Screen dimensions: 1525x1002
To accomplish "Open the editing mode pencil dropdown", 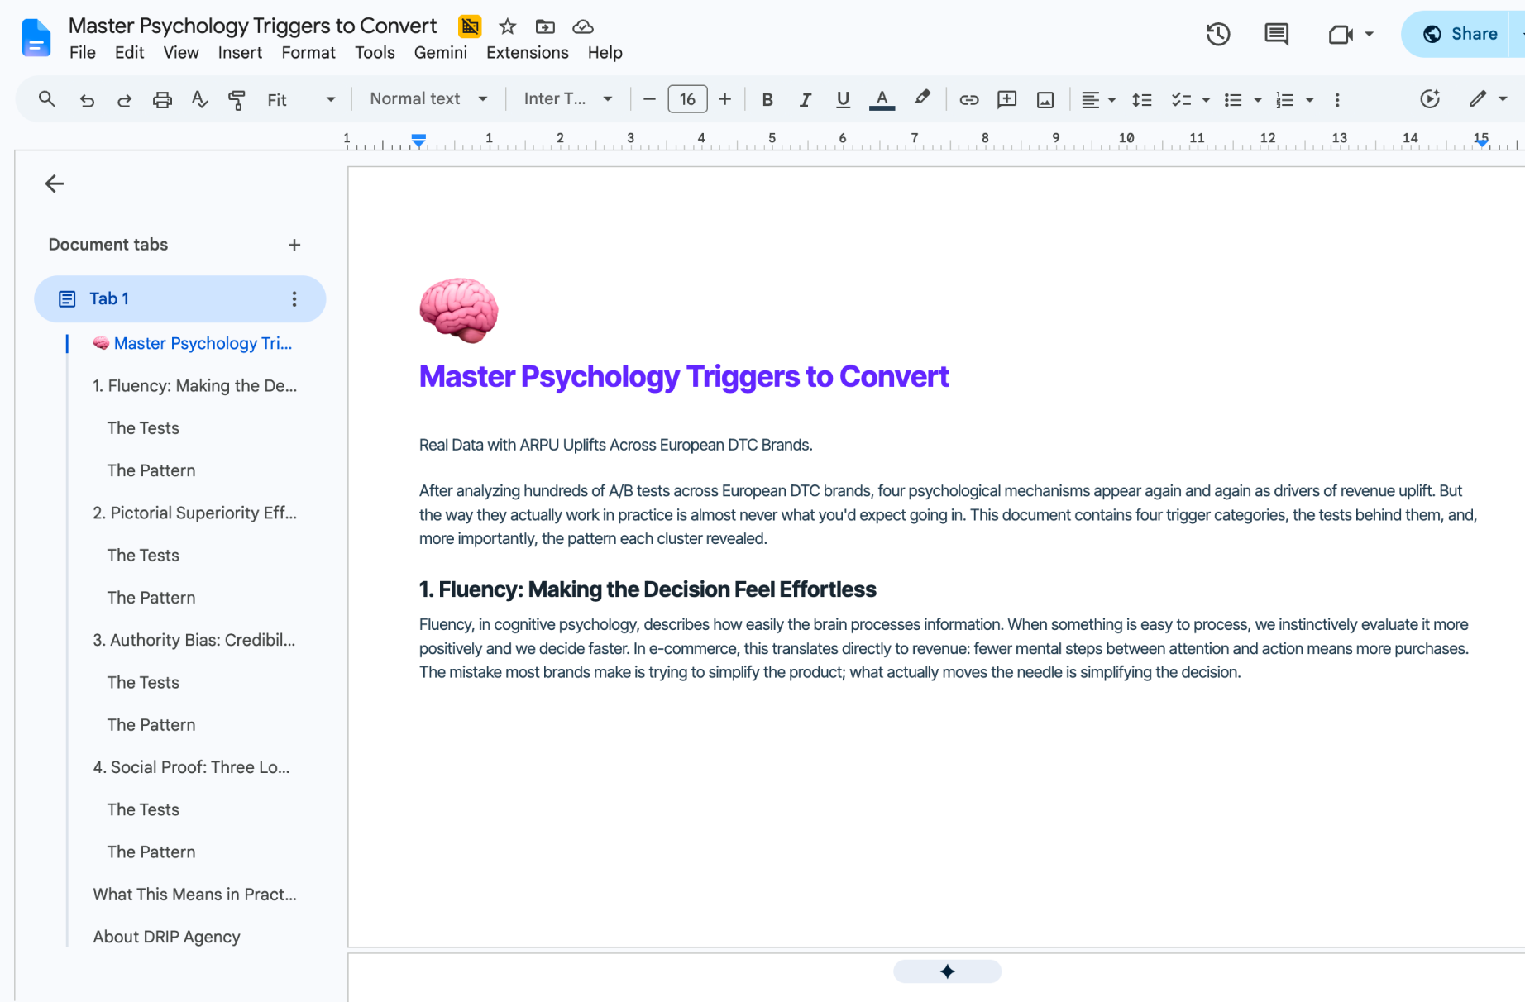I will [x=1488, y=99].
